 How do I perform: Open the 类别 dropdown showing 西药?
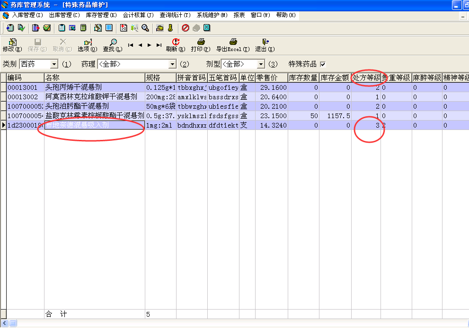(54, 64)
